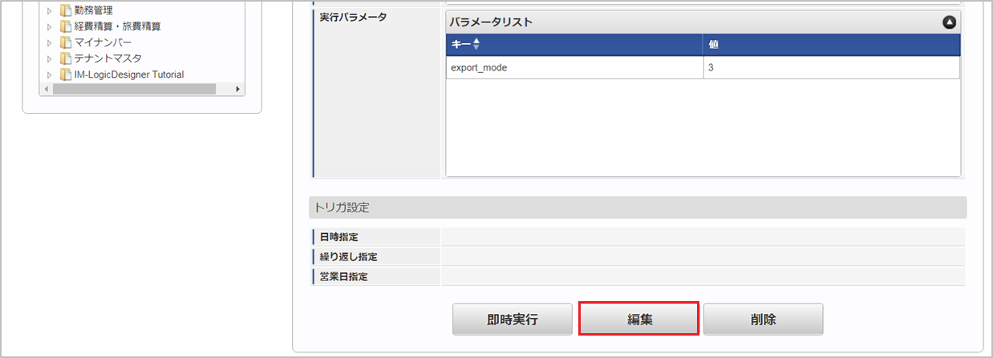Click the トリガ設定 section header
The width and height of the screenshot is (993, 358).
pos(638,208)
